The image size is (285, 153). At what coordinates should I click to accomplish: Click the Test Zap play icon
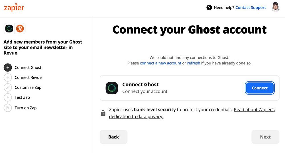point(8,97)
